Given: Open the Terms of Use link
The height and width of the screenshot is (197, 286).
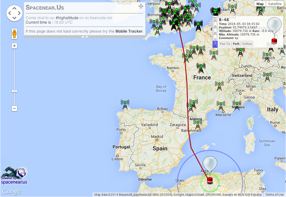Looking at the screenshot, I should point(274,195).
